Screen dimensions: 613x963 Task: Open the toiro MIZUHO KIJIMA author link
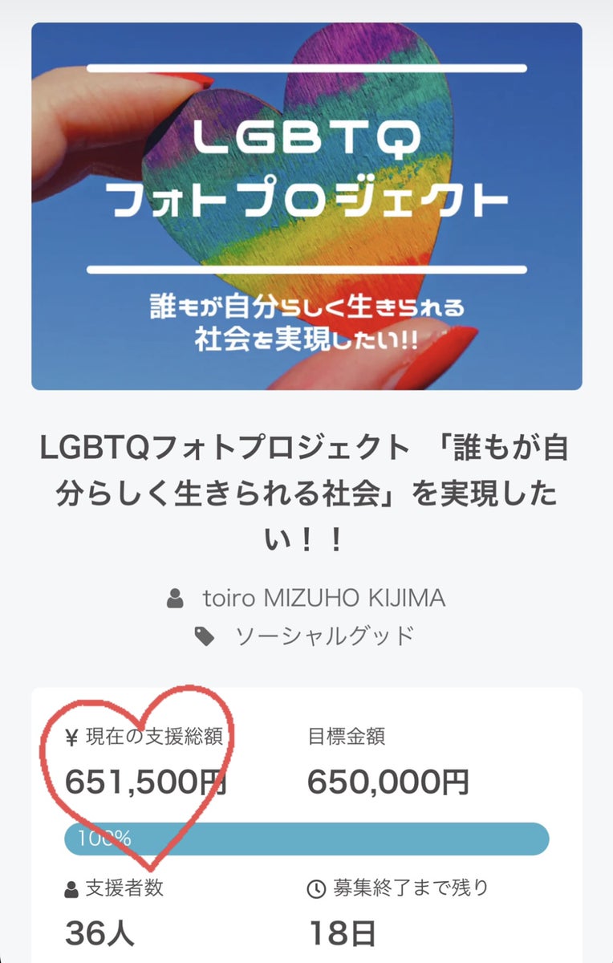pos(323,598)
